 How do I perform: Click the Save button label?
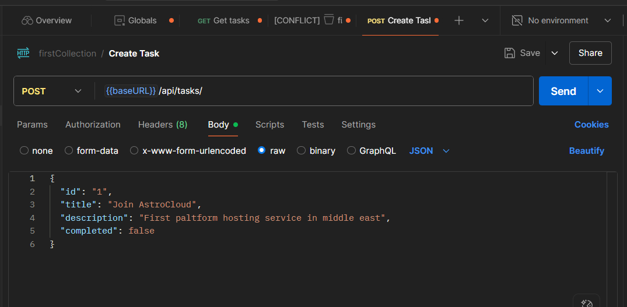click(x=530, y=53)
